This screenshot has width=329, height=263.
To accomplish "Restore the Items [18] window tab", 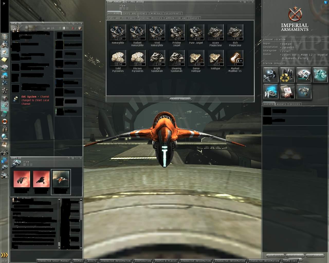I will coord(290,261).
